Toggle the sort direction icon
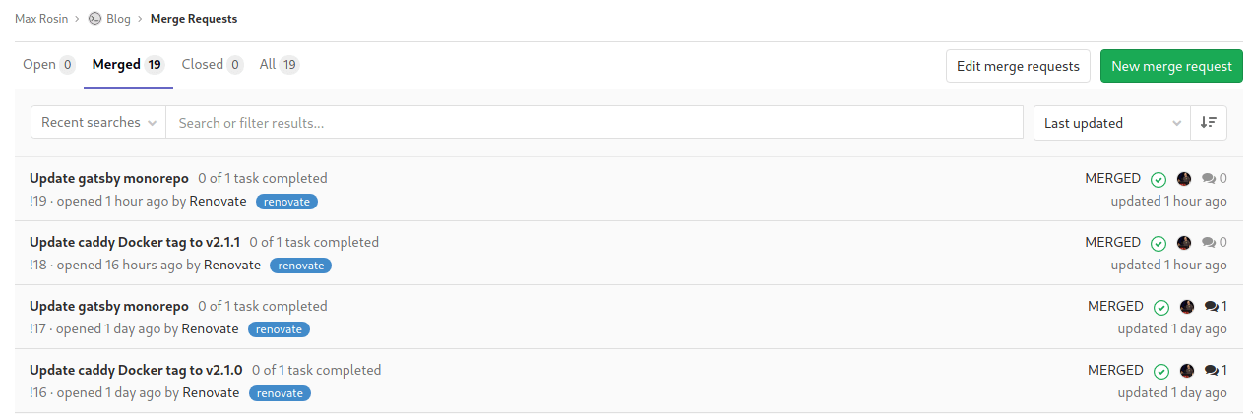 point(1208,122)
